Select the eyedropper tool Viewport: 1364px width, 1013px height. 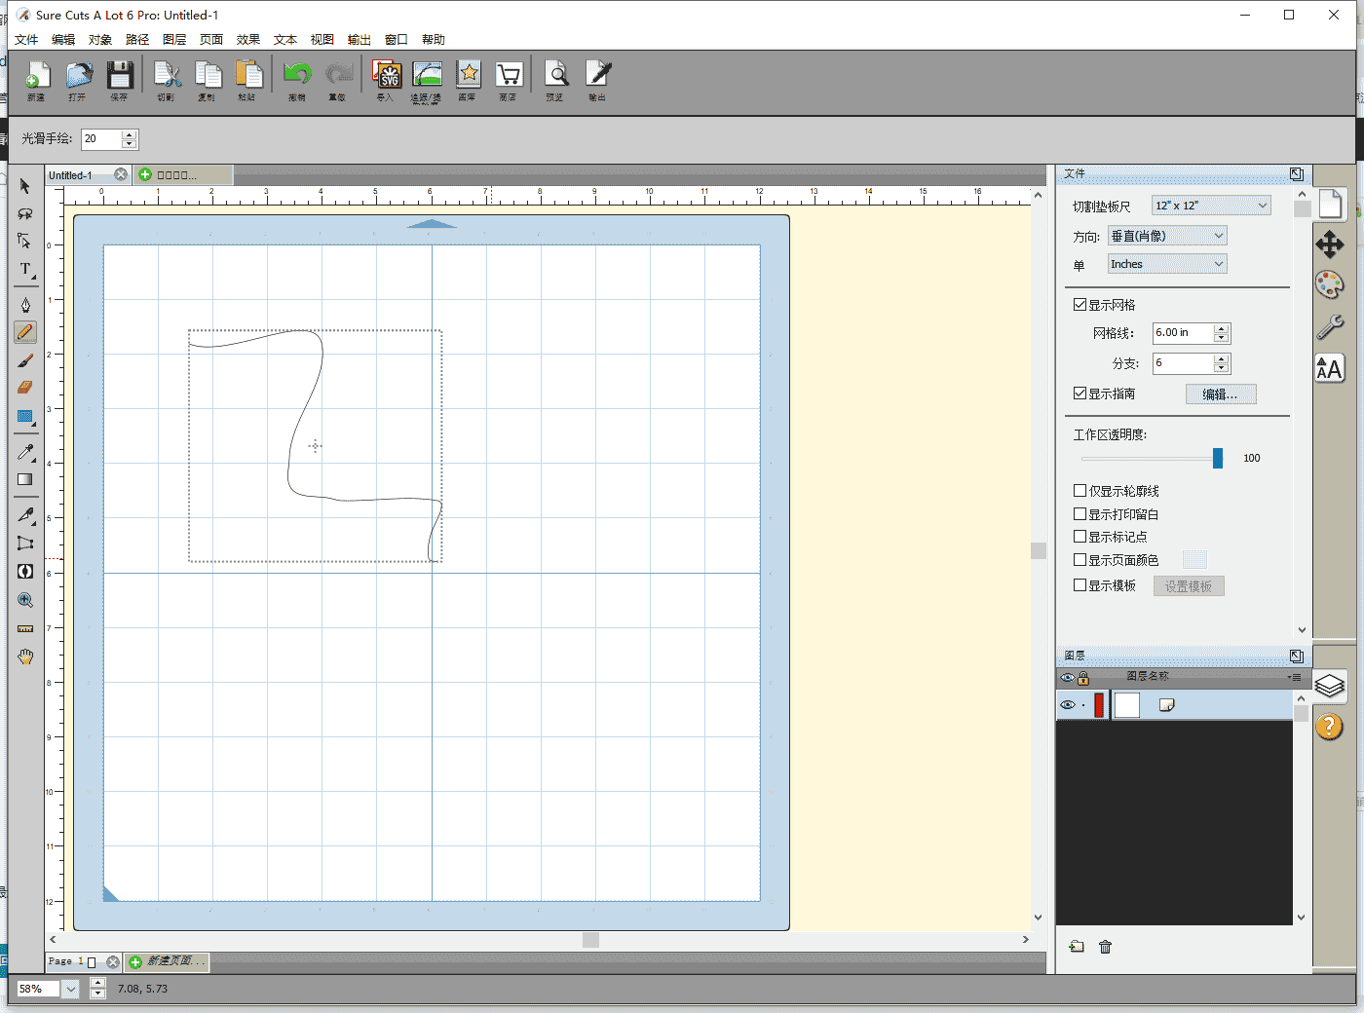pos(25,452)
